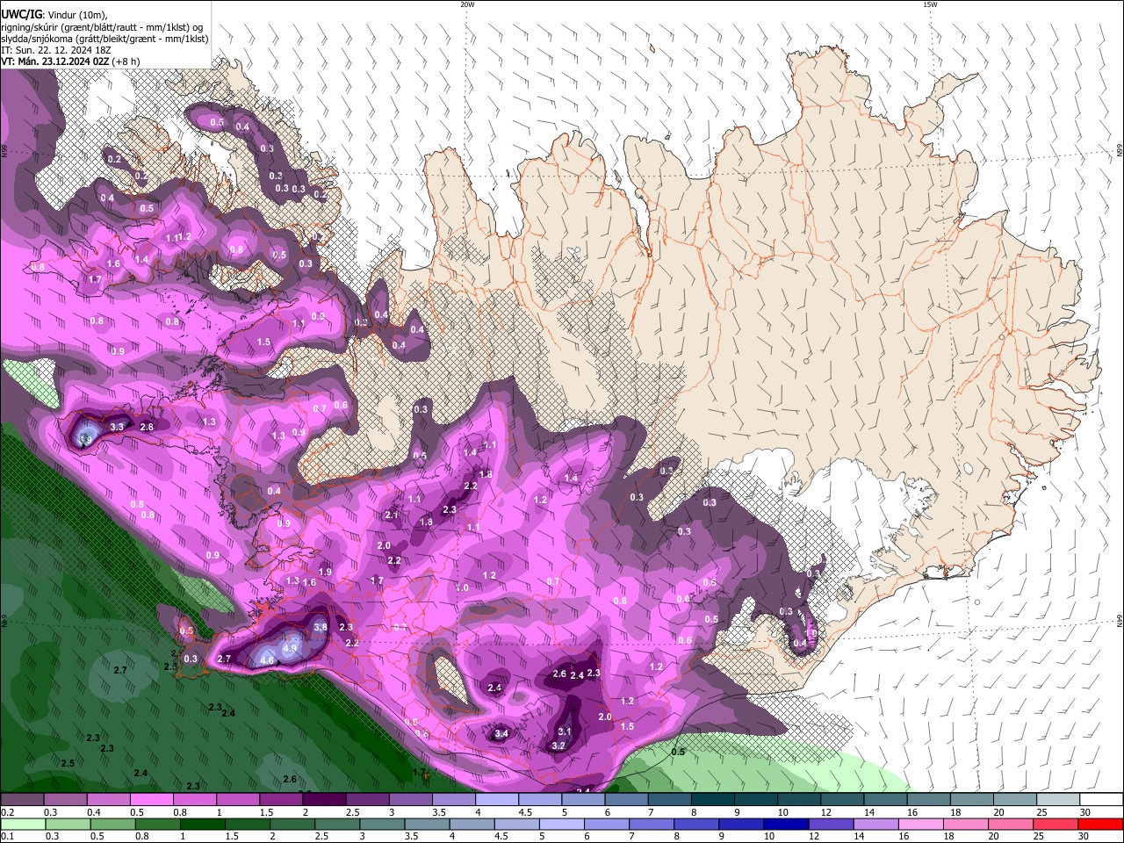Click the 'slydda/snjókoma' description line
Image resolution: width=1124 pixels, height=843 pixels.
[104, 39]
